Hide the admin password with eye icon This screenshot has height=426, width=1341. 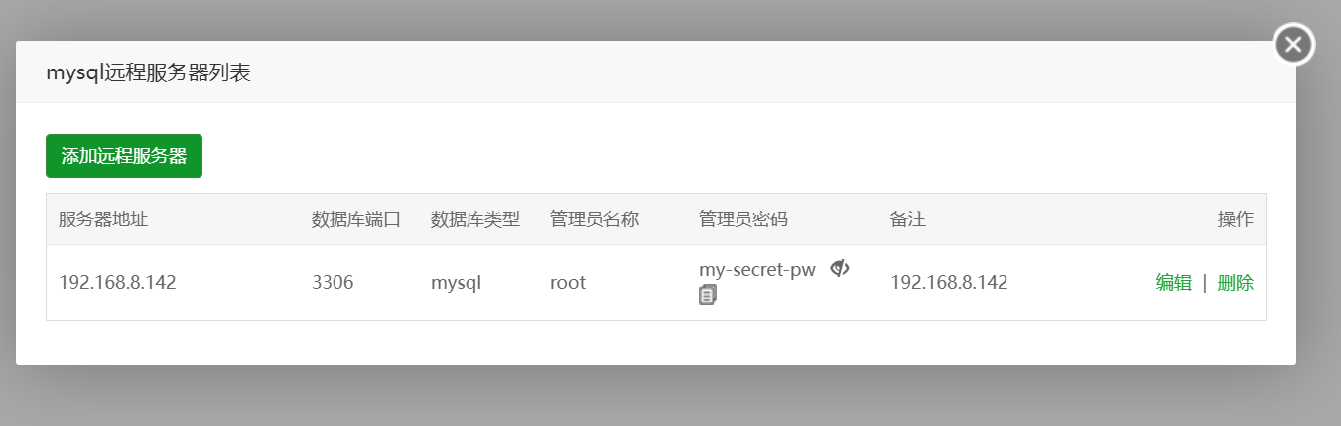point(840,268)
